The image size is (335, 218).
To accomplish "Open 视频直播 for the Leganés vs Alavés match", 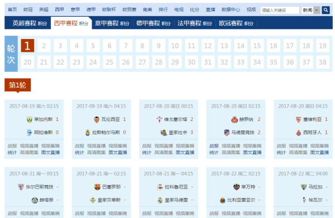I will click(x=29, y=146).
